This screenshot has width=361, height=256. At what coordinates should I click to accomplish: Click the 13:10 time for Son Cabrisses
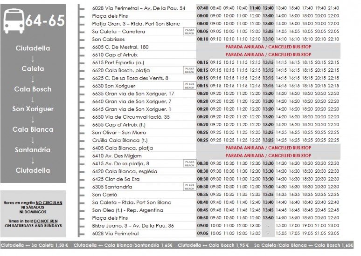(268, 39)
